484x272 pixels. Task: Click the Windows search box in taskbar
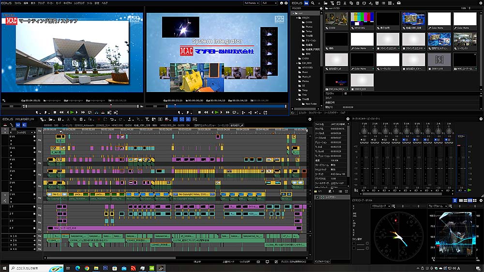click(36, 268)
